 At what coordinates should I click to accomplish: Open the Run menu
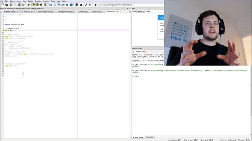pyautogui.click(x=24, y=1)
